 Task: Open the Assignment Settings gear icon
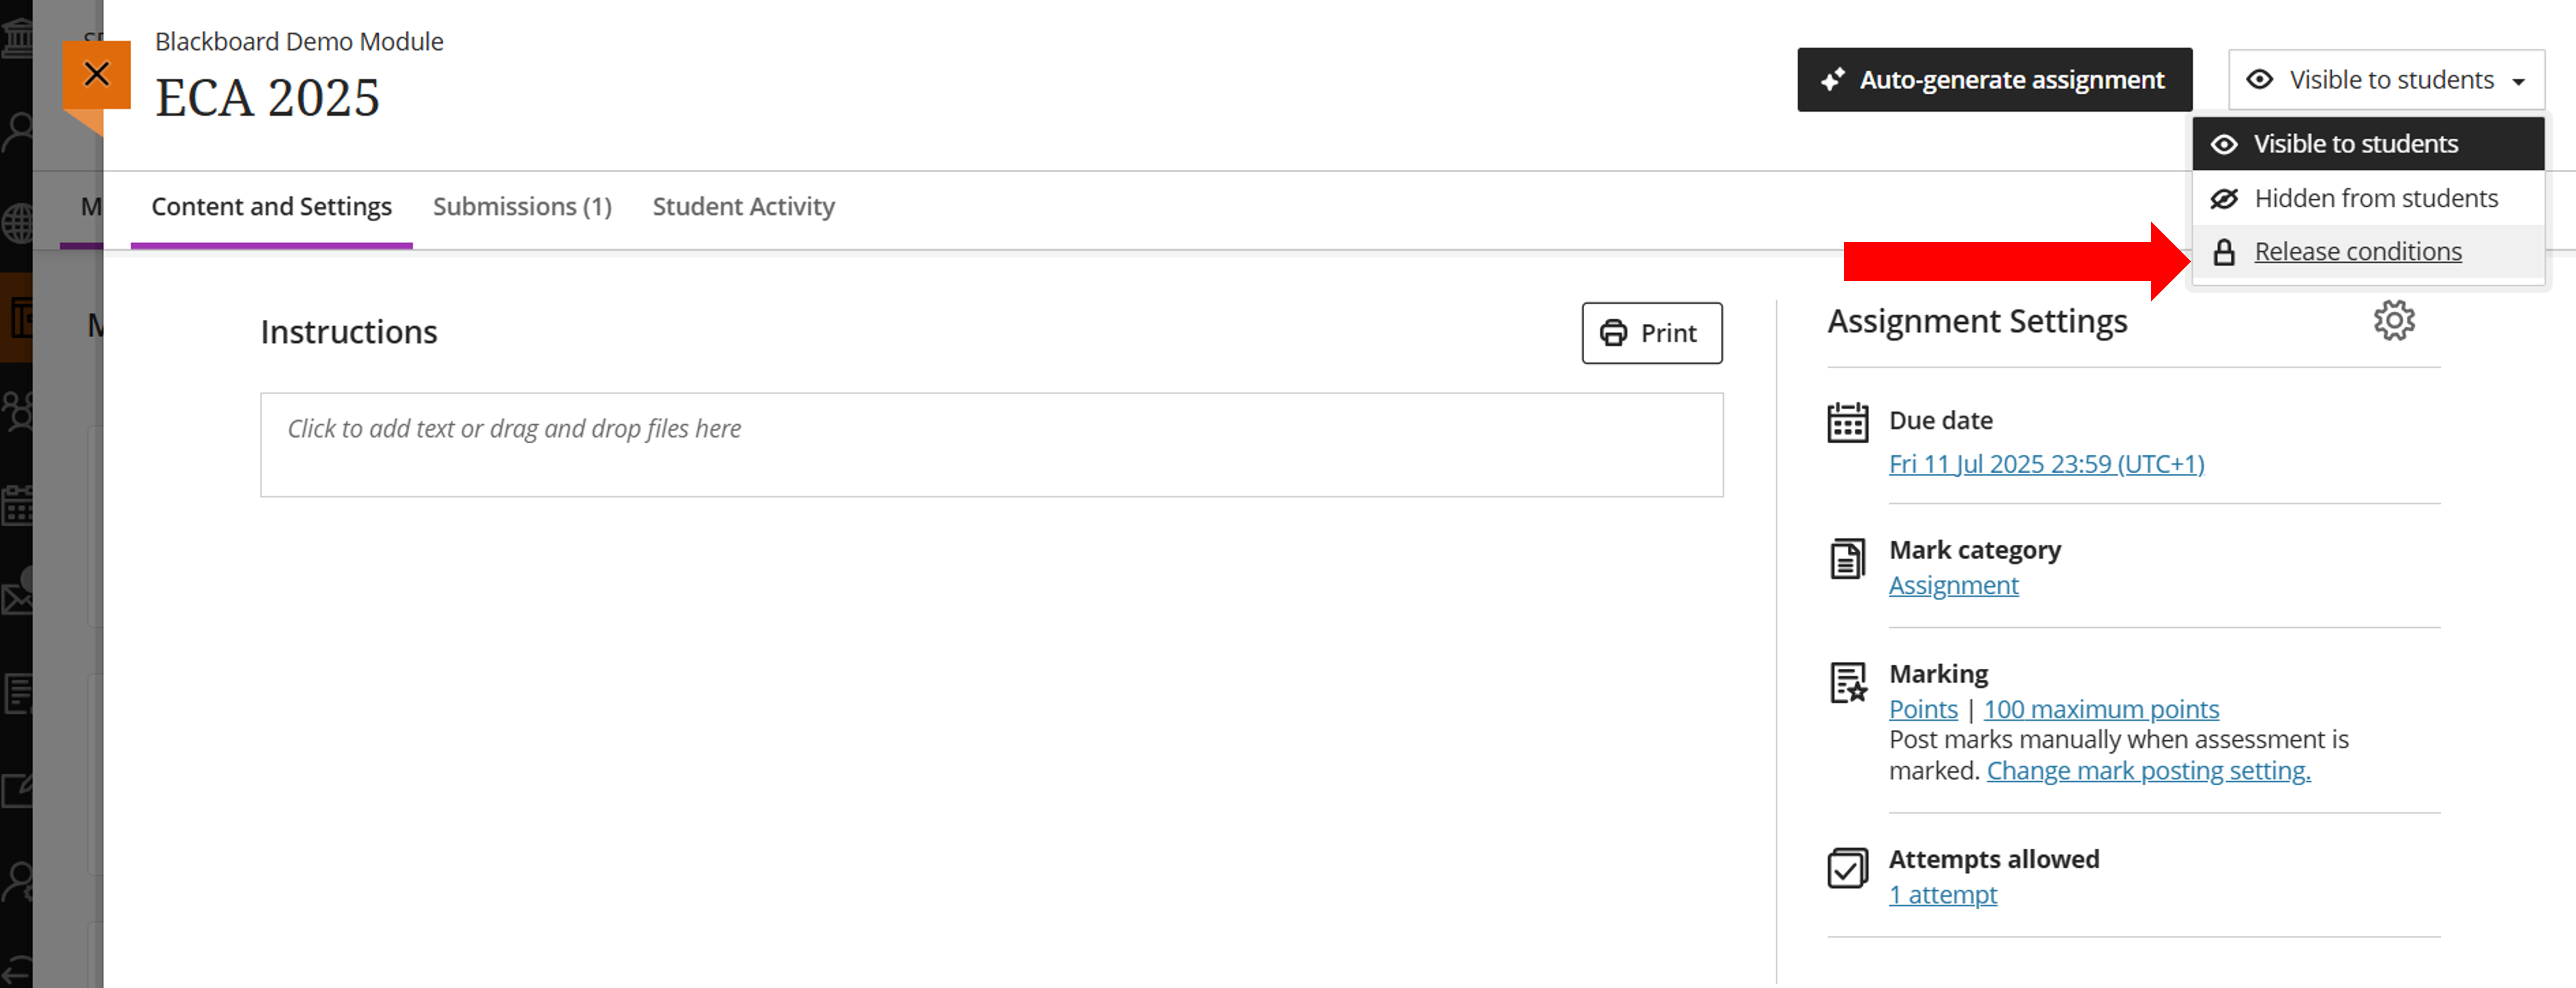[2394, 321]
